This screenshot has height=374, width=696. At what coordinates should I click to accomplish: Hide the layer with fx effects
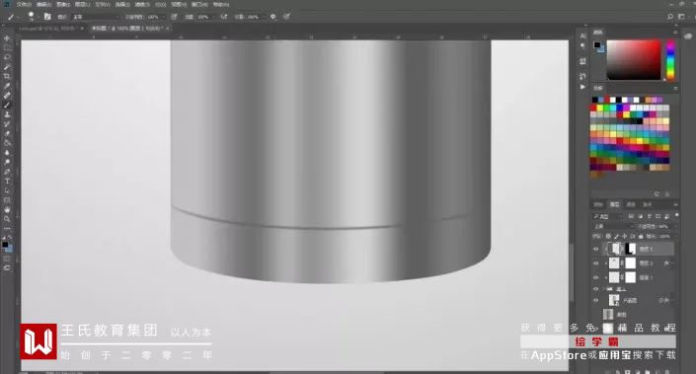tap(596, 300)
